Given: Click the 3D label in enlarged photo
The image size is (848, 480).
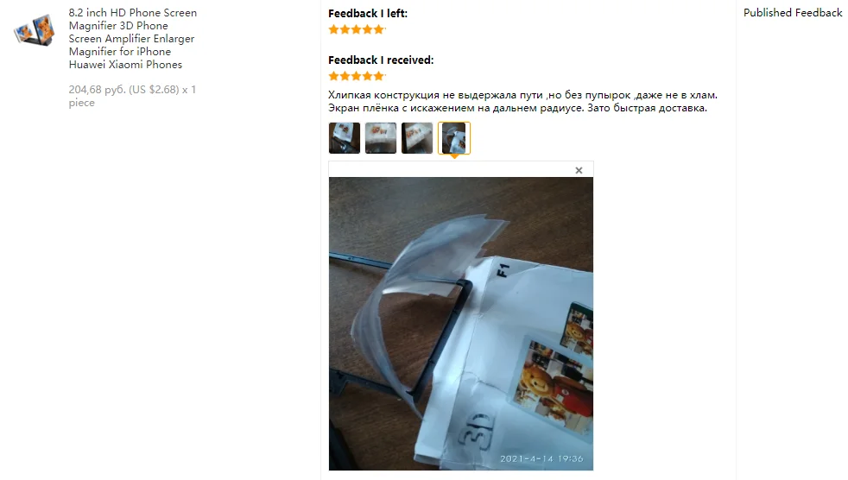Looking at the screenshot, I should click(477, 428).
